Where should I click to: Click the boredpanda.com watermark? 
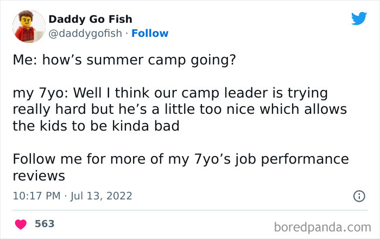323,225
